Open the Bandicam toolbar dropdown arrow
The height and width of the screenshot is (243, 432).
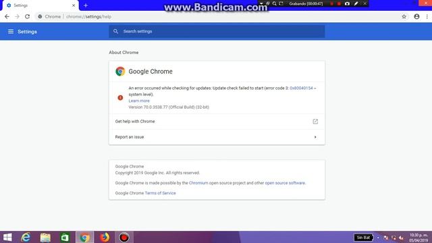pos(261,3)
